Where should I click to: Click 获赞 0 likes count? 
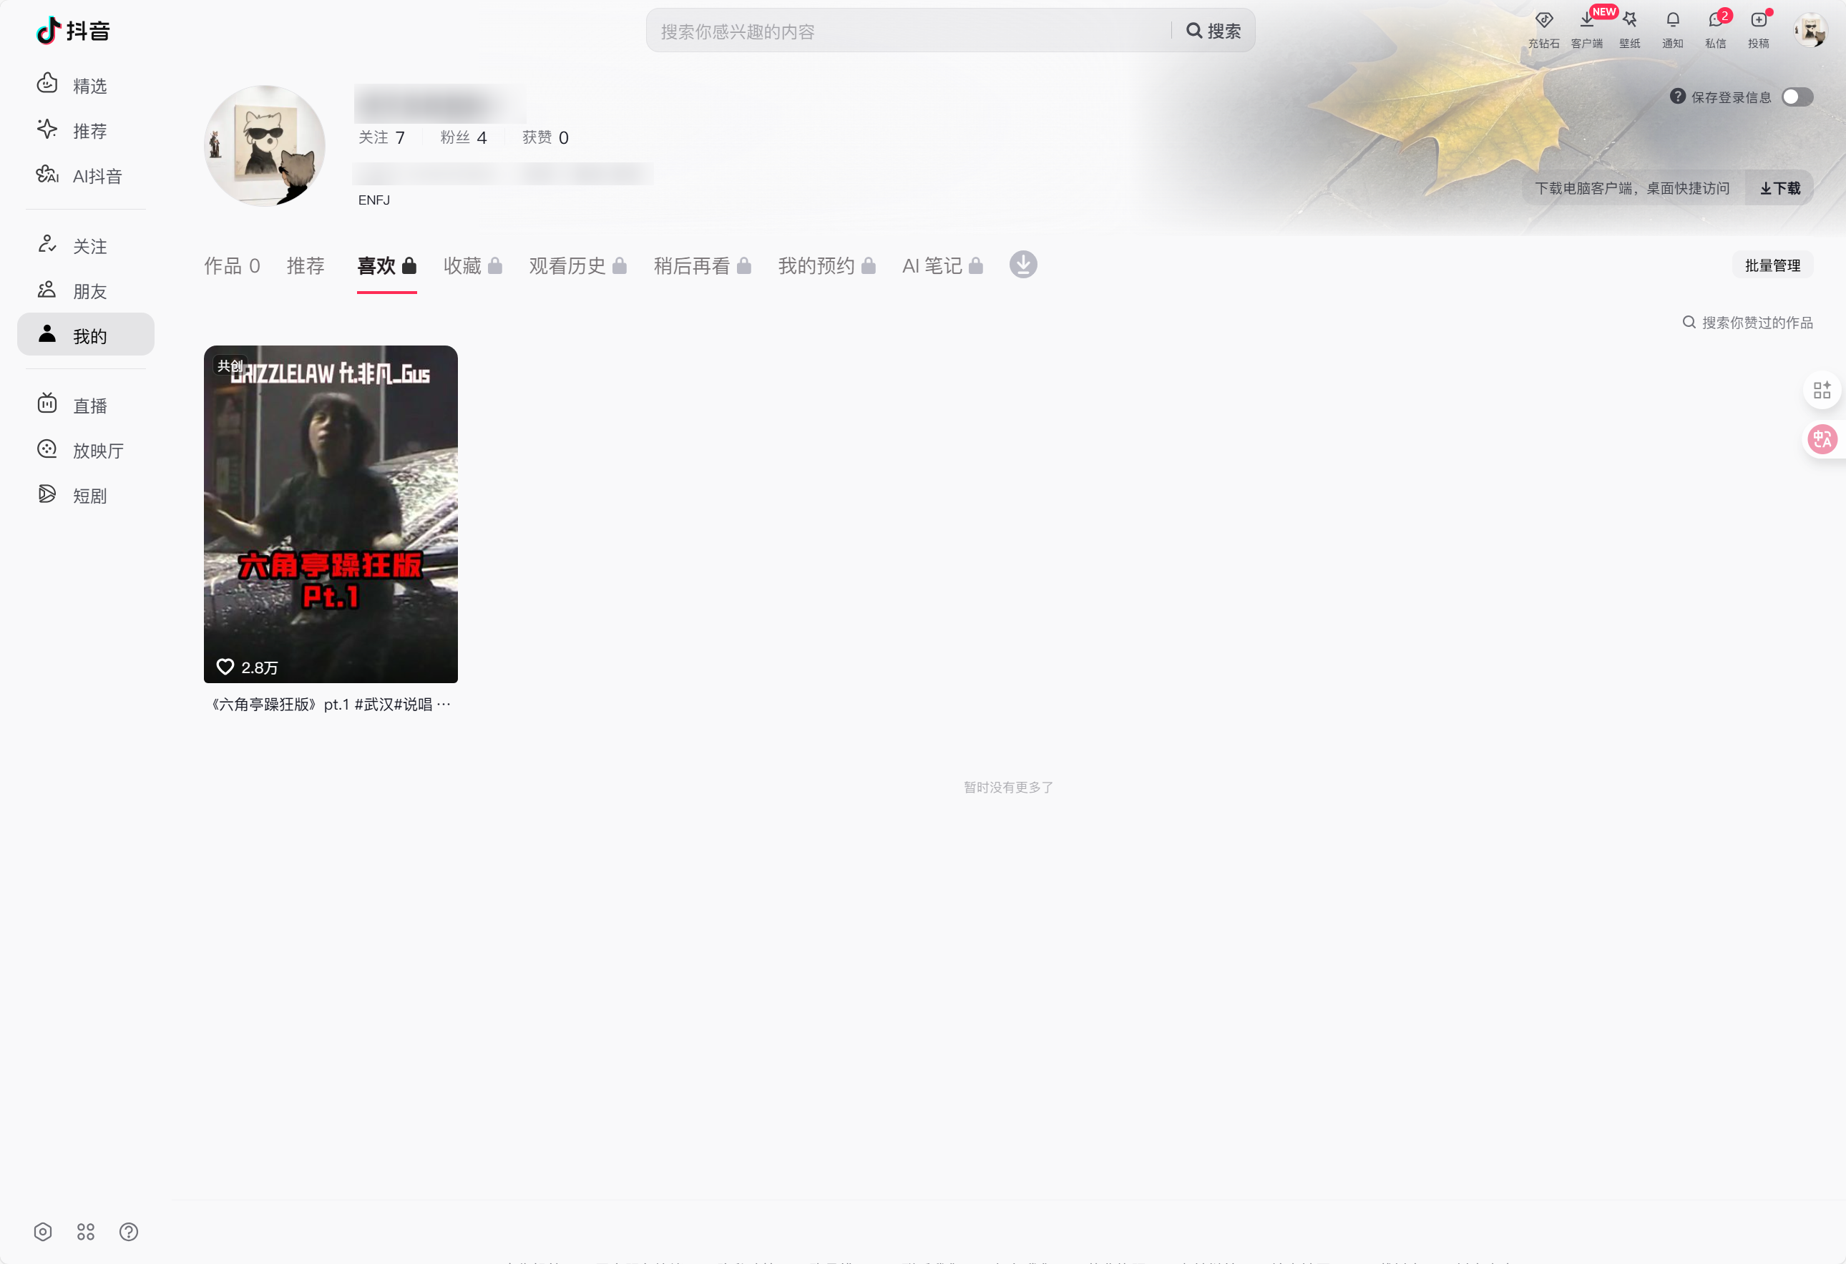(x=545, y=137)
